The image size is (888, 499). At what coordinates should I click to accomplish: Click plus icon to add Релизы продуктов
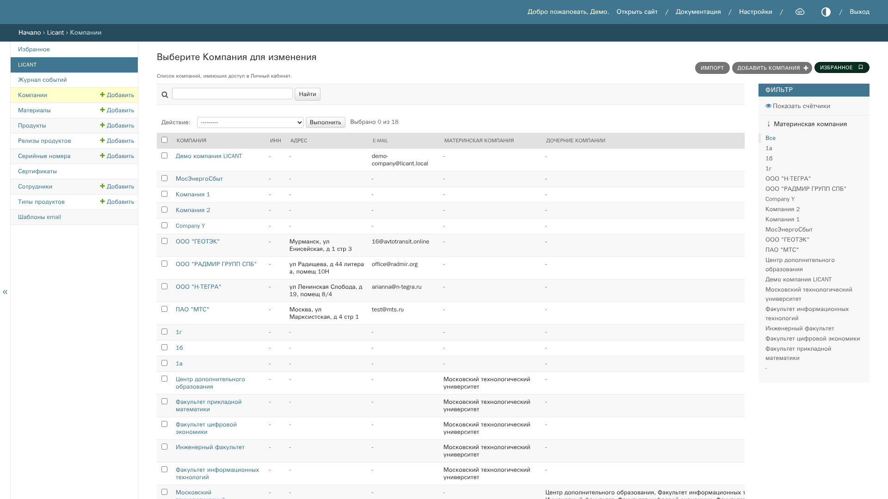tap(102, 140)
